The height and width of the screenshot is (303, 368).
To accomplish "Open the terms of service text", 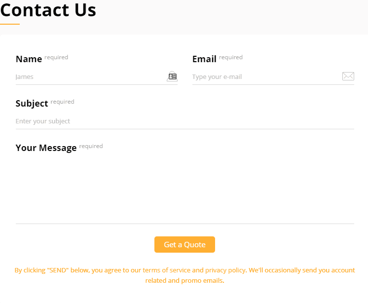I will [x=166, y=270].
